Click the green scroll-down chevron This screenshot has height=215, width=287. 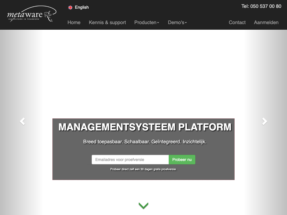click(143, 206)
